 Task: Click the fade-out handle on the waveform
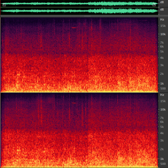pyautogui.click(x=154, y=5)
